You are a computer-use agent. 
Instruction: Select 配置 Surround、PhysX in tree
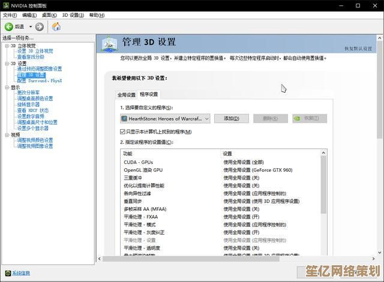click(40, 81)
